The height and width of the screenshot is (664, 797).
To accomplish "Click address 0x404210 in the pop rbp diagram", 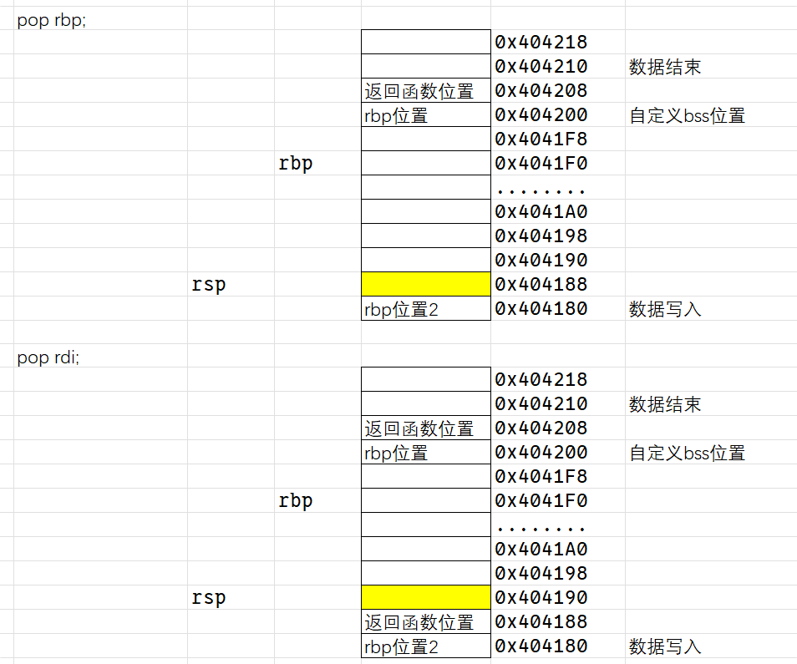I will point(541,67).
